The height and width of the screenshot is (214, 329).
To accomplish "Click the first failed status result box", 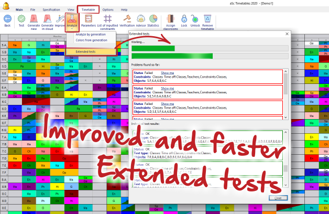I will click(207, 77).
